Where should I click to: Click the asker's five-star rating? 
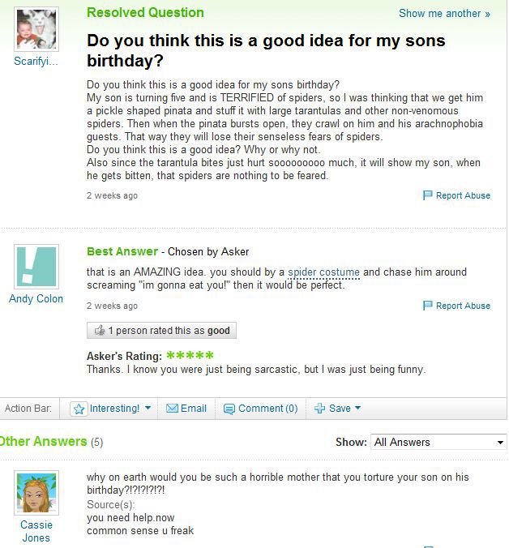[190, 356]
